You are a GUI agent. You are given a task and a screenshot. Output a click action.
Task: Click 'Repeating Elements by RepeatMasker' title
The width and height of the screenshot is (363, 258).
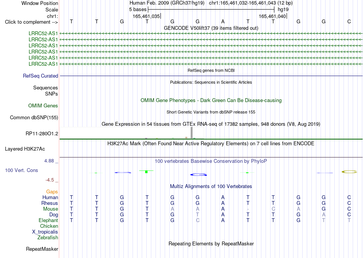pyautogui.click(x=211, y=243)
